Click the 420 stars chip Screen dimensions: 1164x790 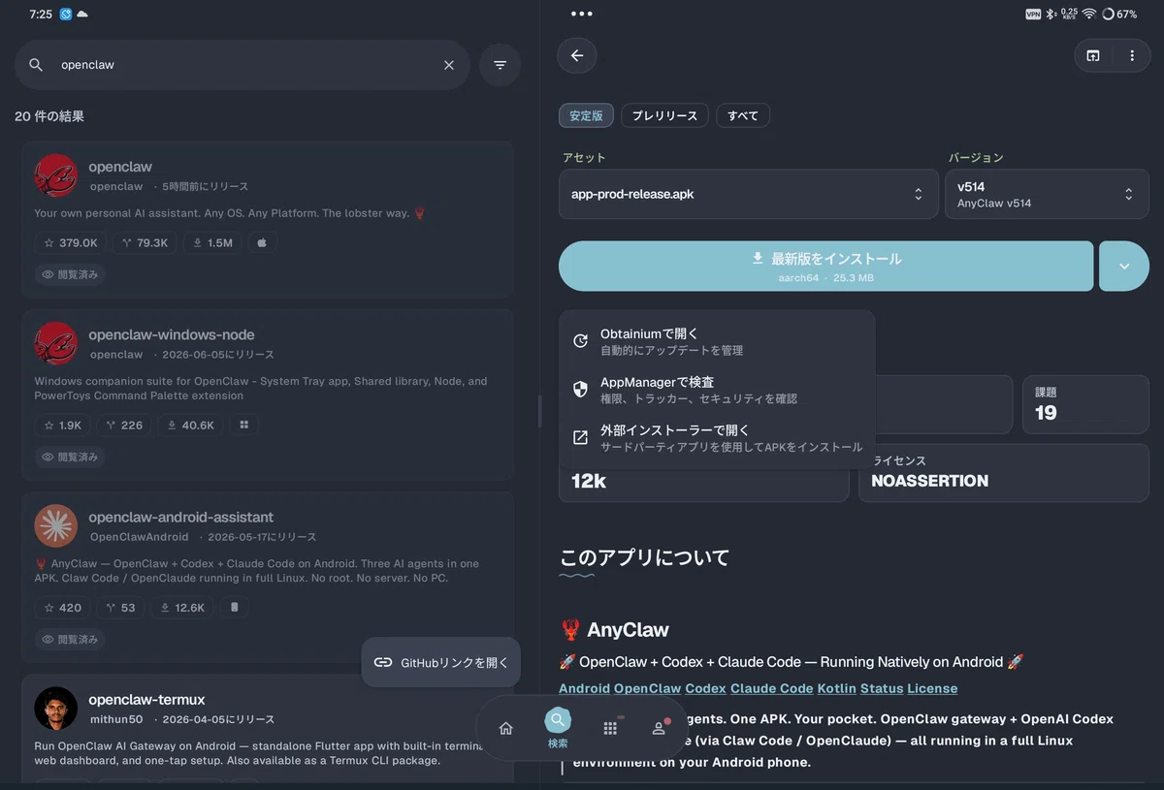pos(63,608)
